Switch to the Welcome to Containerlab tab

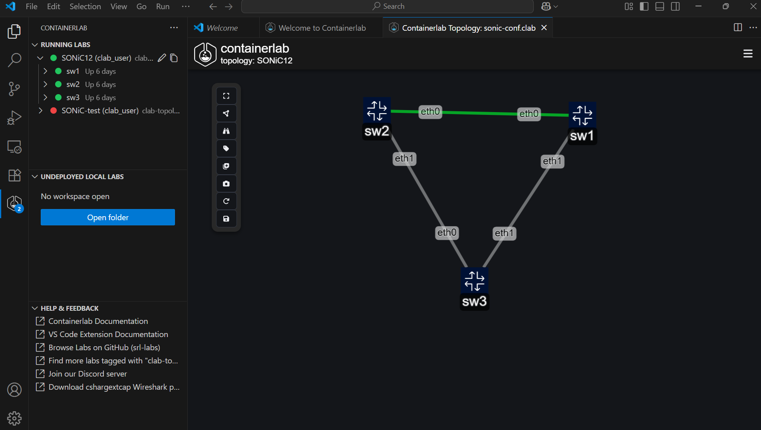click(322, 28)
